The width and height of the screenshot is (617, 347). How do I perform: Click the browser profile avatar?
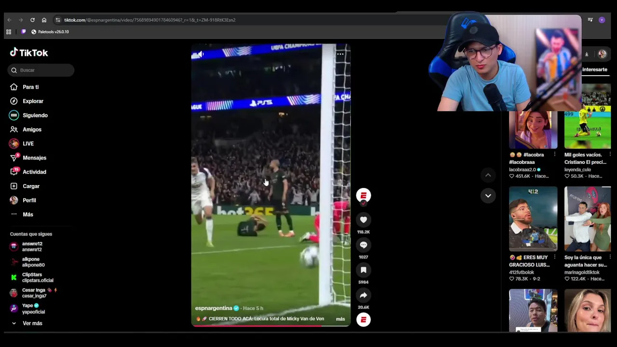point(602,20)
